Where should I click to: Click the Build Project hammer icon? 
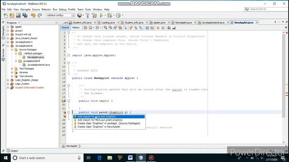(88, 15)
